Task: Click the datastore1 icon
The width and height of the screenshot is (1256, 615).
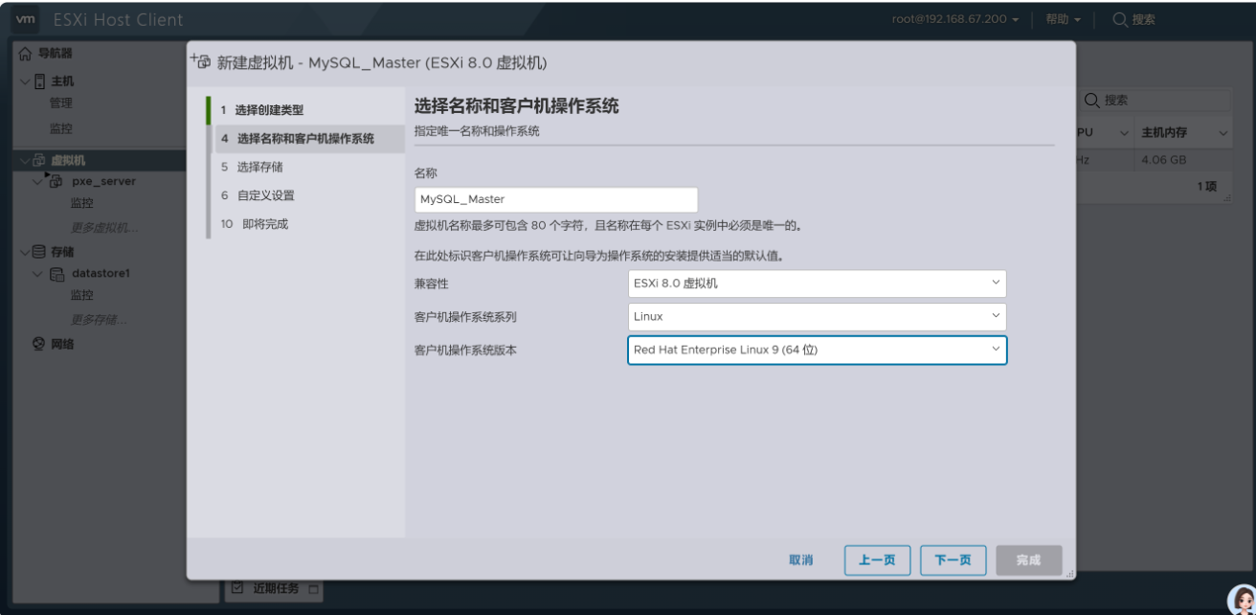Action: [x=57, y=274]
